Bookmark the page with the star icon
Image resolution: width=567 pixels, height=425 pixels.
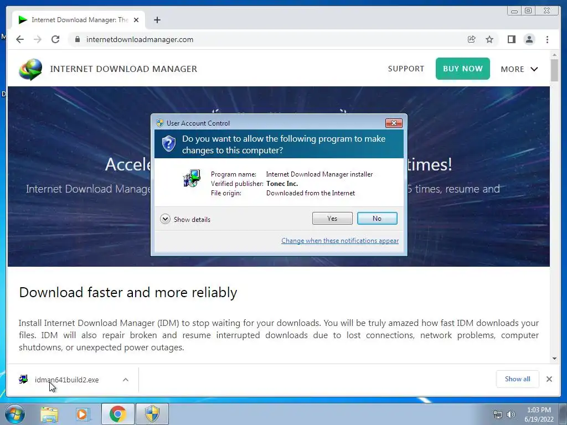coord(489,39)
